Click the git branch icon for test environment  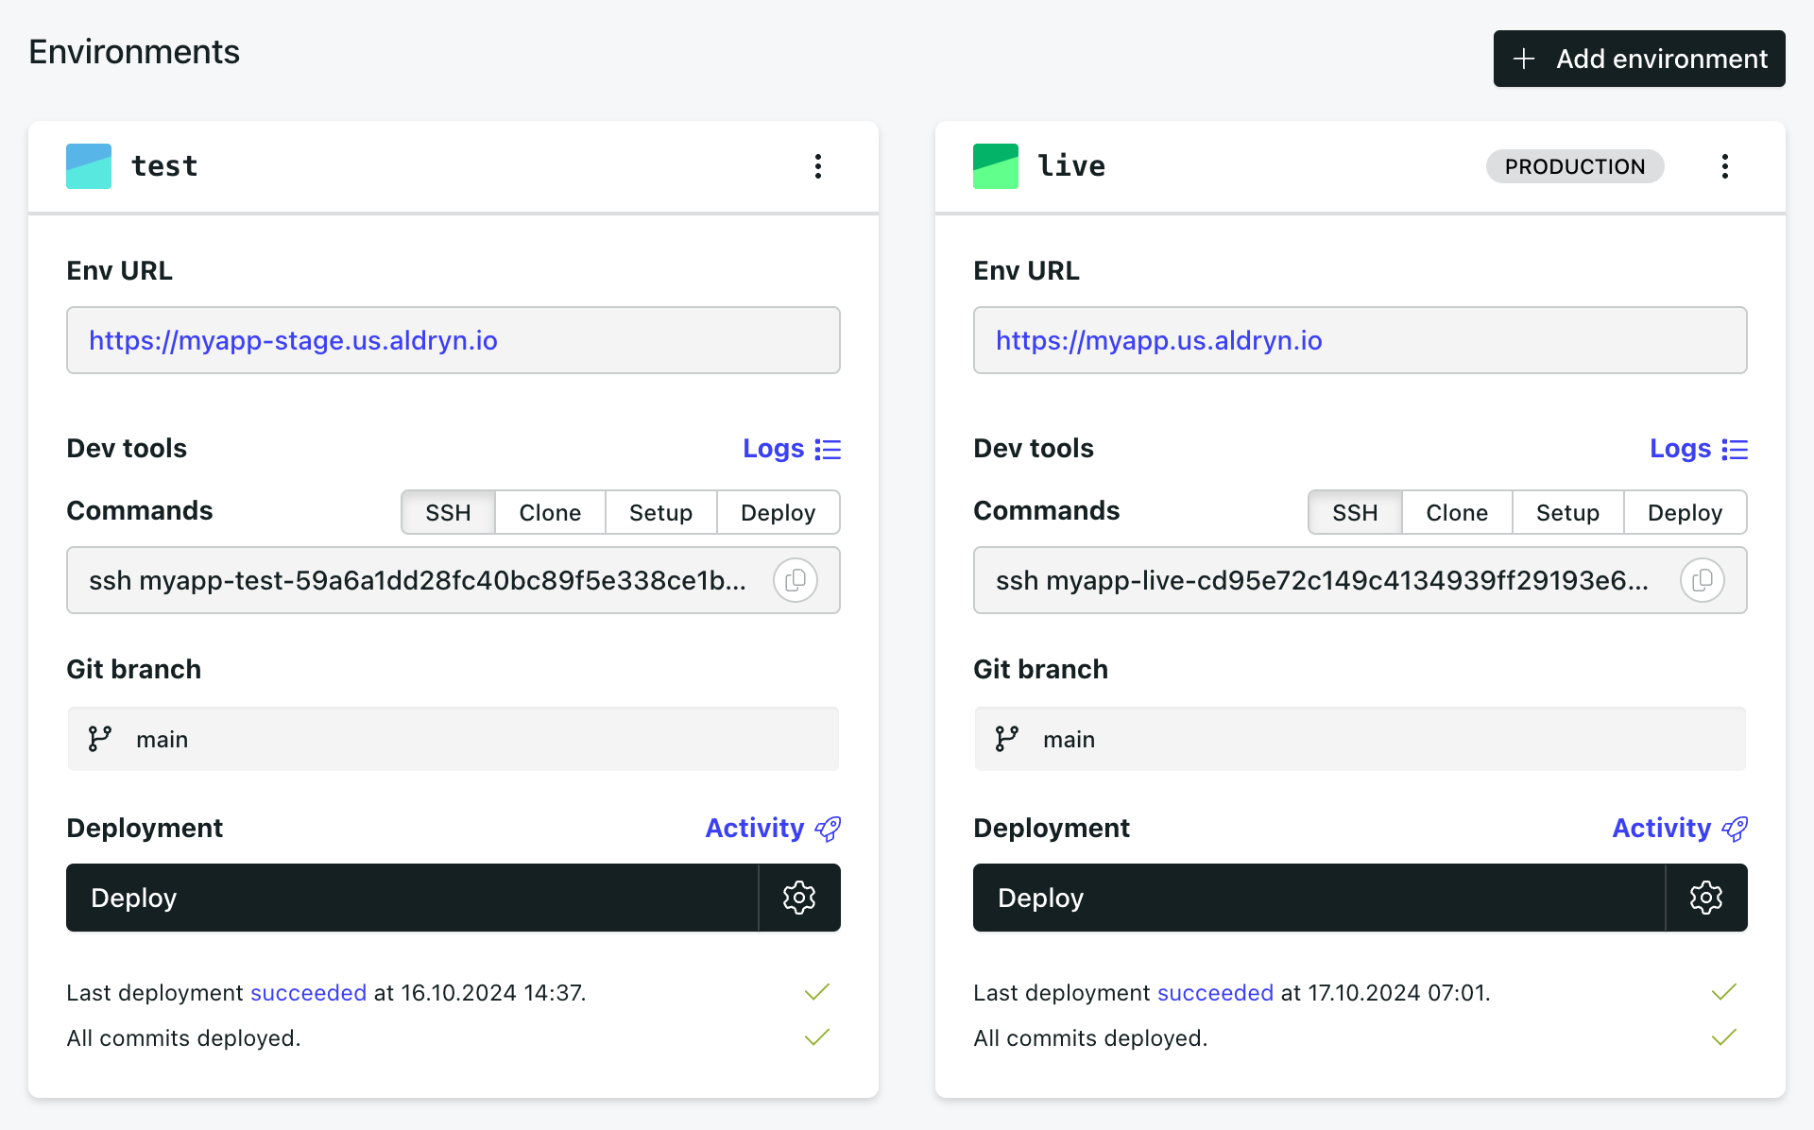point(101,740)
